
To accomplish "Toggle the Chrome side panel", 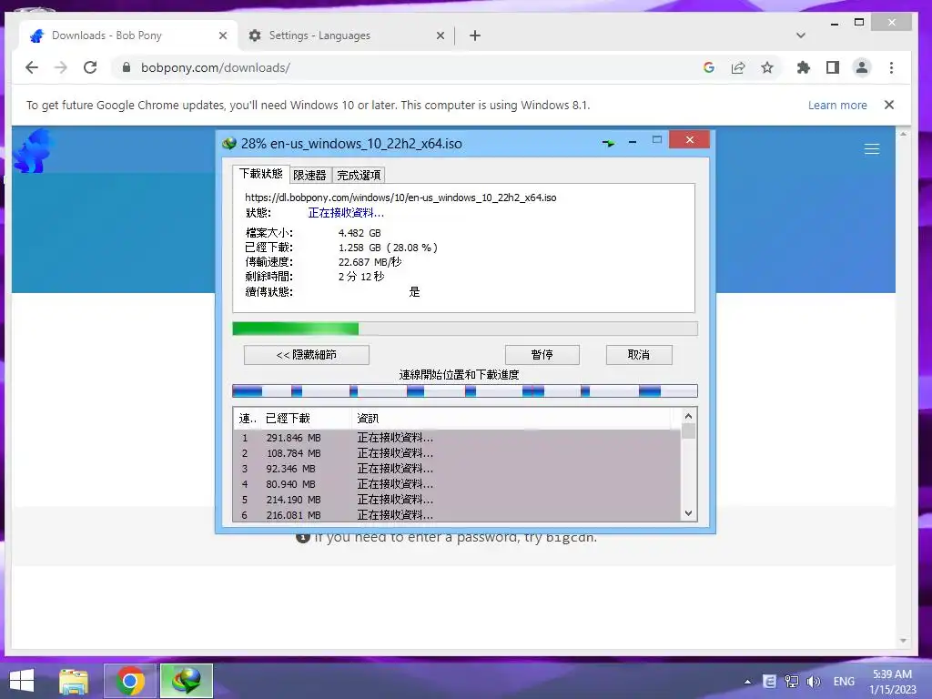I will pos(832,67).
